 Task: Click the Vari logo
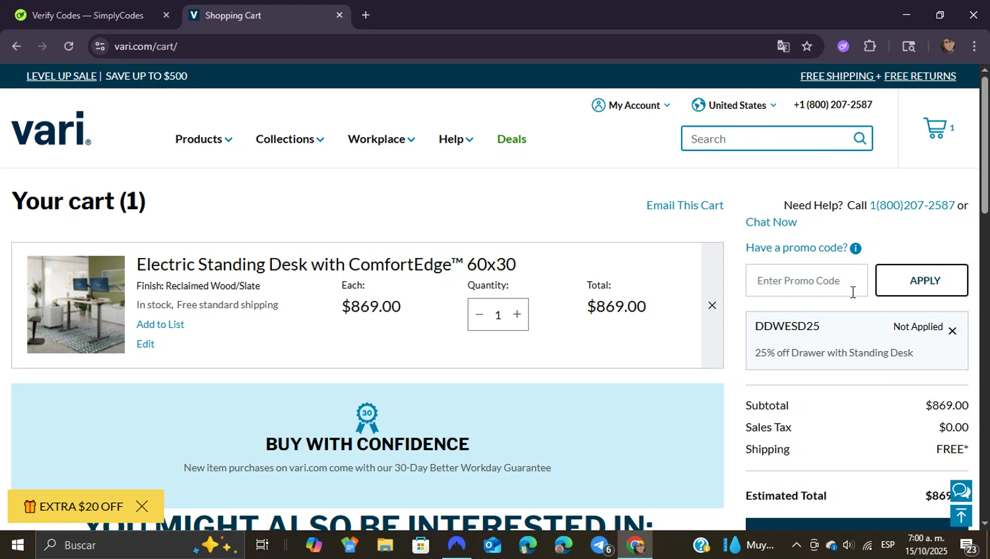[51, 129]
